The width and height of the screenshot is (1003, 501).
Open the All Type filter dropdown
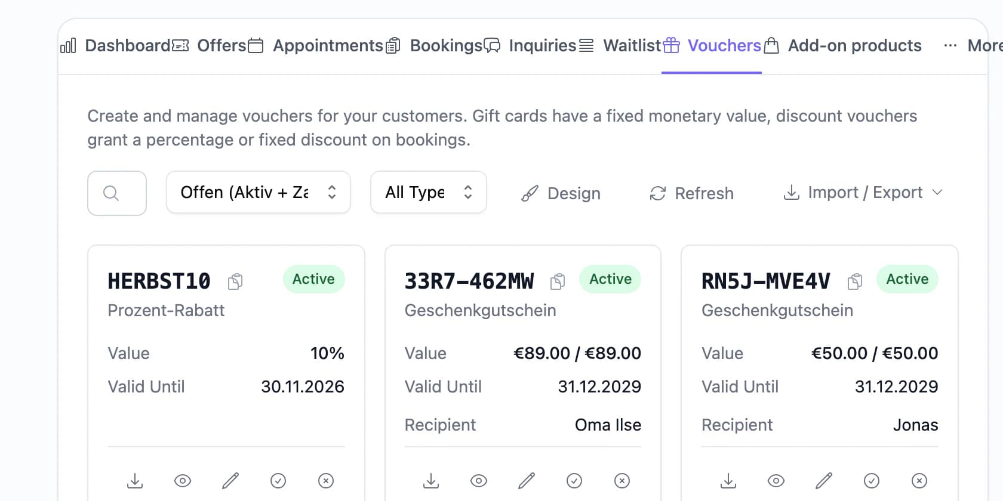point(429,192)
